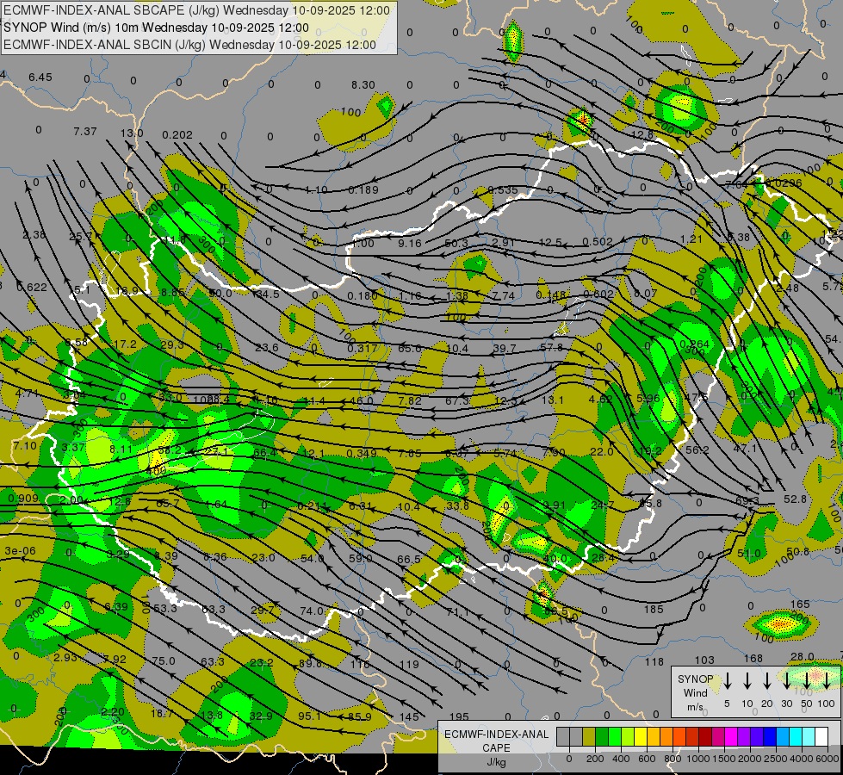Pick the pure yellow CAPE legend swatch
The image size is (843, 775).
tap(641, 737)
